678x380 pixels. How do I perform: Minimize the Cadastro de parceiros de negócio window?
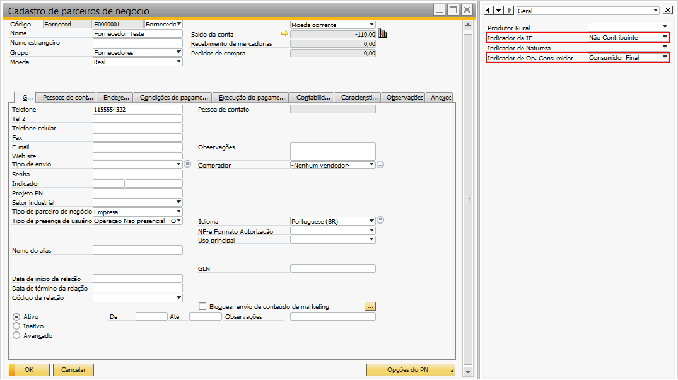click(x=440, y=10)
